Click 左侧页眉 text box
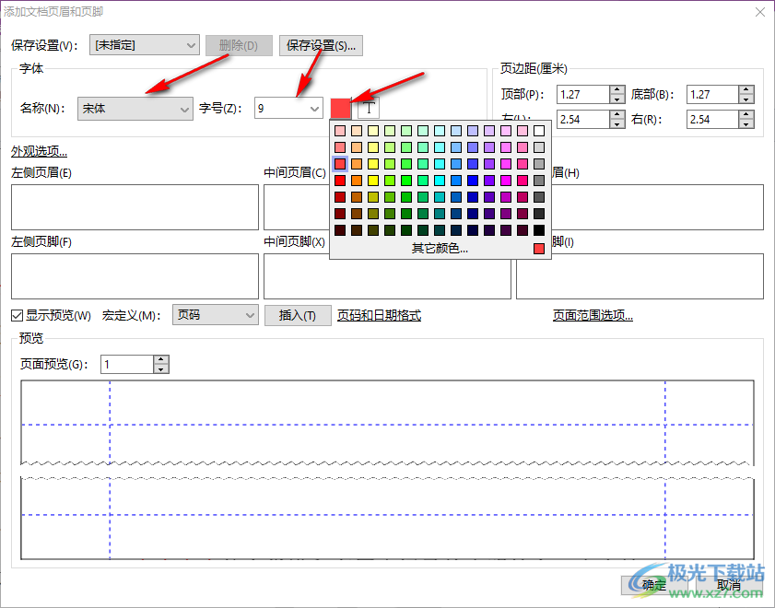Image resolution: width=775 pixels, height=608 pixels. click(135, 207)
